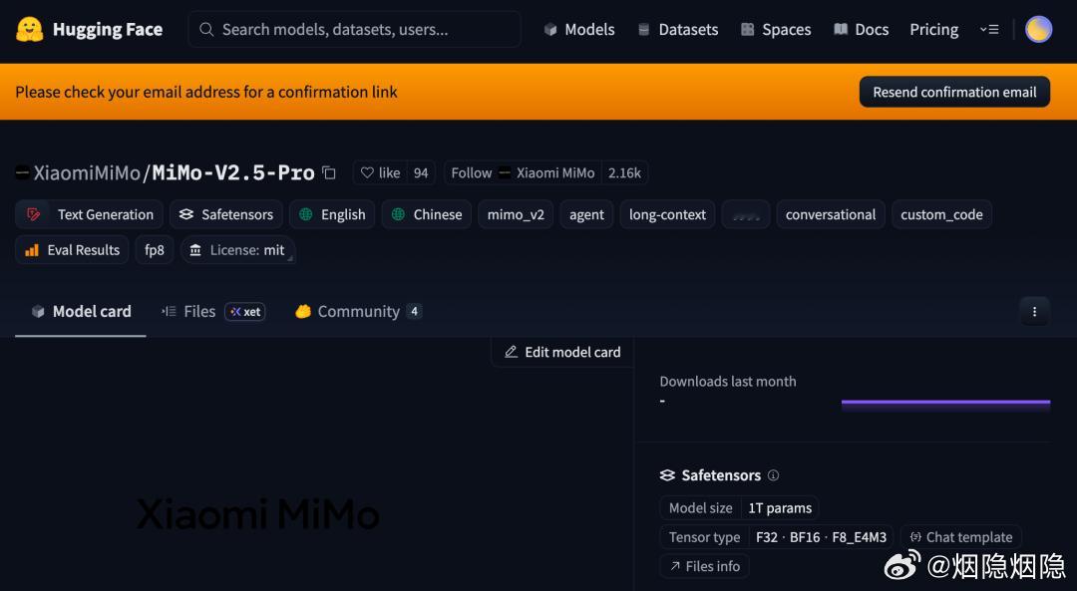Viewport: 1077px width, 591px height.
Task: Click the magnifier icon in search box
Action: (206, 30)
